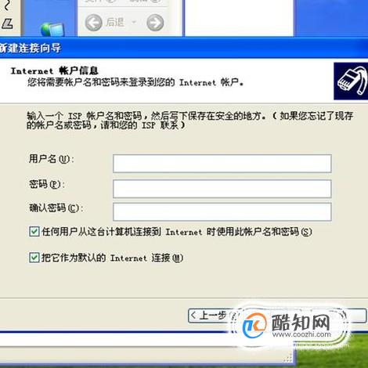The width and height of the screenshot is (368, 368).
Task: Click the green Back arrow icon
Action: (x=93, y=23)
